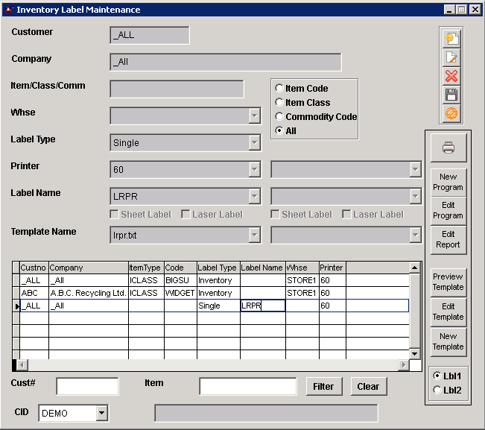Click the floppy disk save icon

coord(451,95)
